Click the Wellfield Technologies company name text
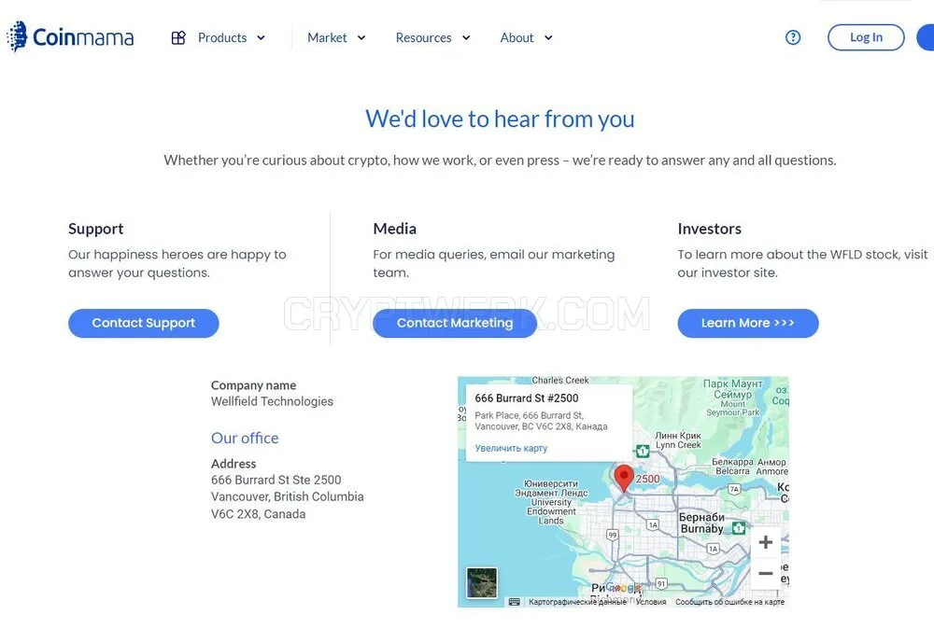Viewport: 934px width, 628px height. pos(272,401)
